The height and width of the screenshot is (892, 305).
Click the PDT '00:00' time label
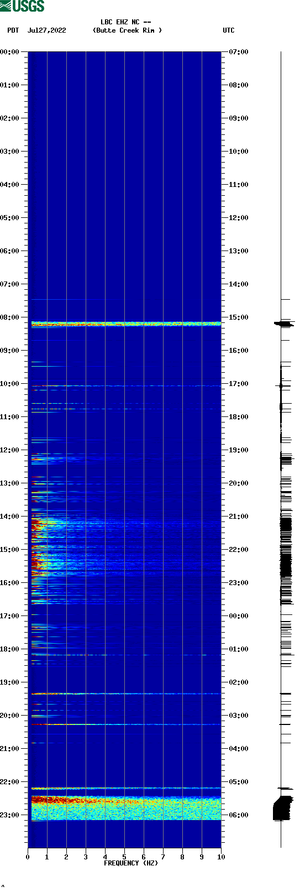10,52
